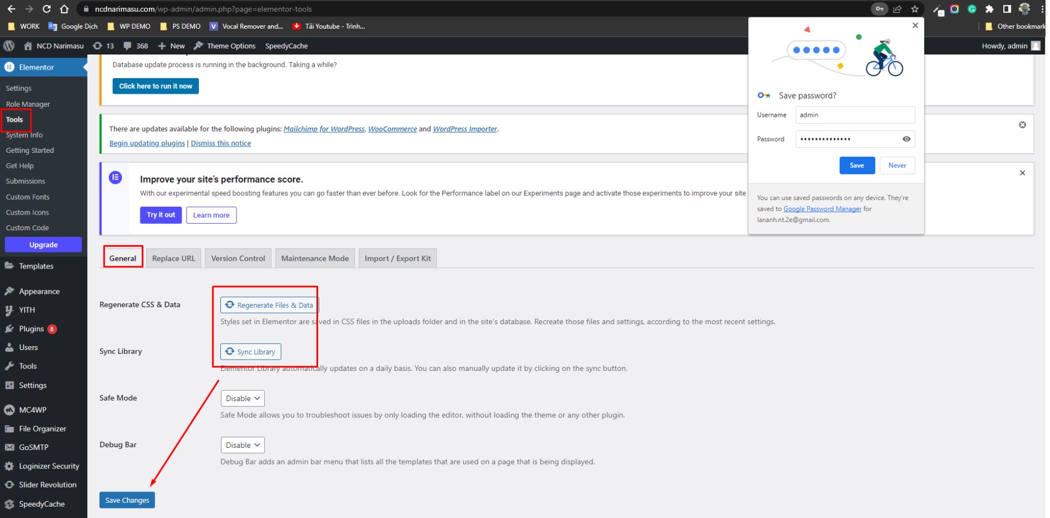Open Slider Revolution sidebar menu
The image size is (1050, 518).
(x=44, y=484)
